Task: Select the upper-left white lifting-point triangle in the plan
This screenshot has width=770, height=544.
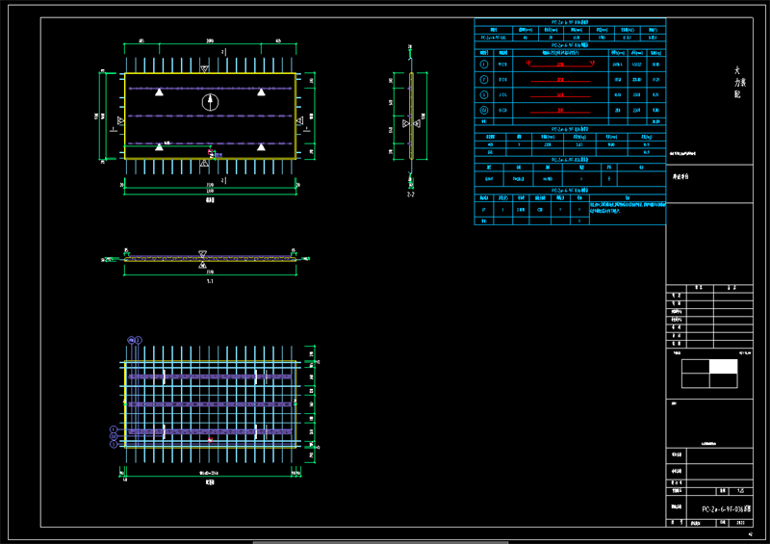Action: click(159, 92)
